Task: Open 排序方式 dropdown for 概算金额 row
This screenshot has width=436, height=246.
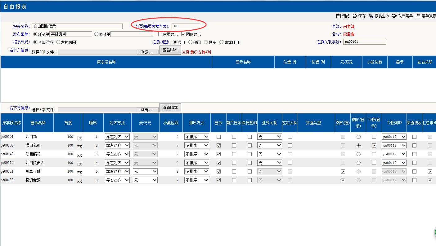Action: point(196,171)
